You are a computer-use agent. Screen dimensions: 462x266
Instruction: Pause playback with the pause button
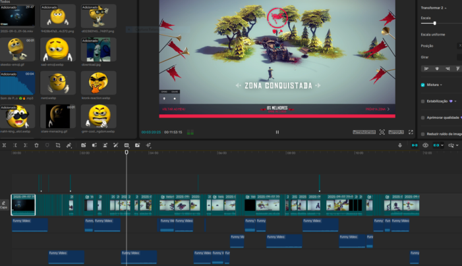click(277, 132)
